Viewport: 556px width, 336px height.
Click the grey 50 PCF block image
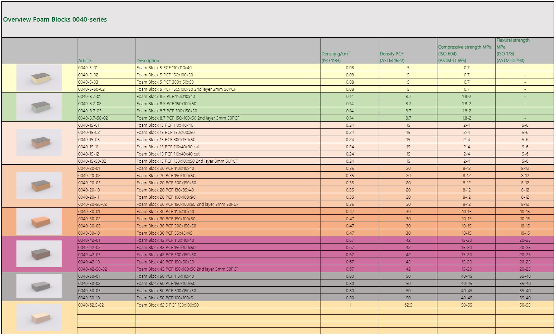pos(39,286)
